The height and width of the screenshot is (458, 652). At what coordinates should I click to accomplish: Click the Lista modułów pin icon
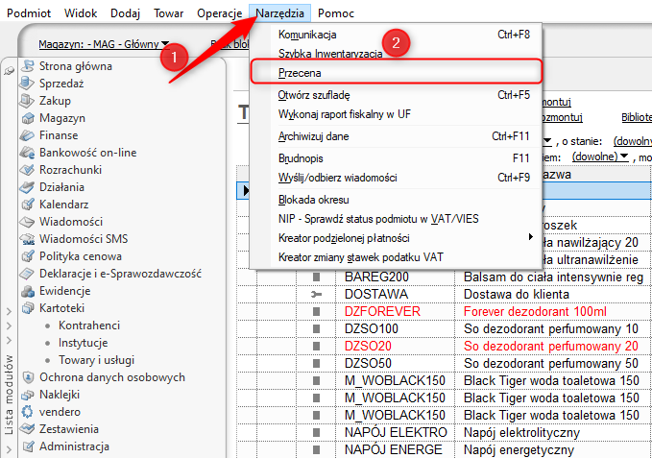9,70
